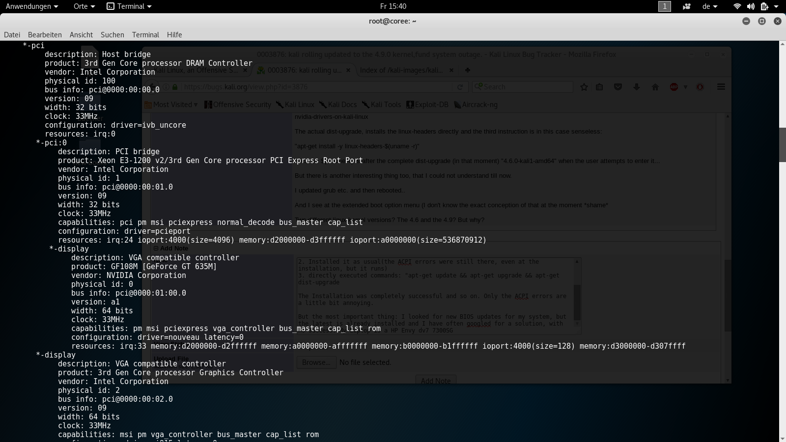Viewport: 786px width, 442px height.
Task: Click the Wi-Fi status icon
Action: click(x=737, y=6)
